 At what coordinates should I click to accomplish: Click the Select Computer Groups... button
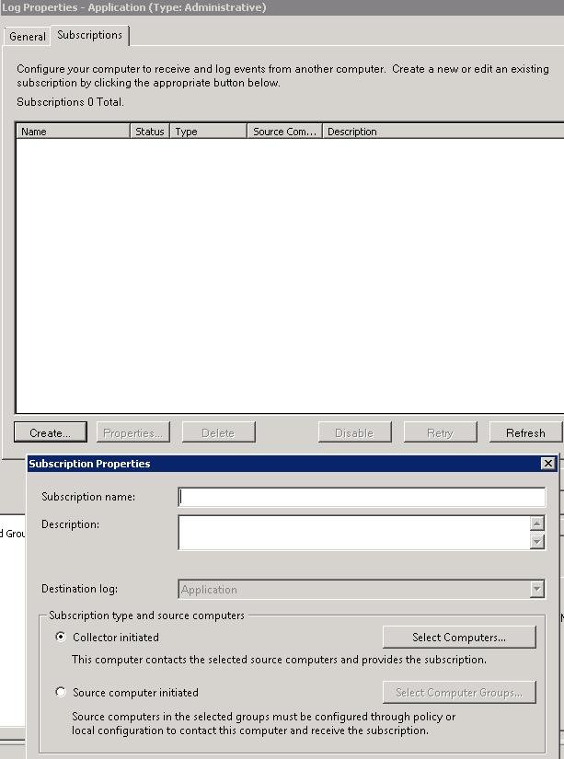pyautogui.click(x=458, y=692)
